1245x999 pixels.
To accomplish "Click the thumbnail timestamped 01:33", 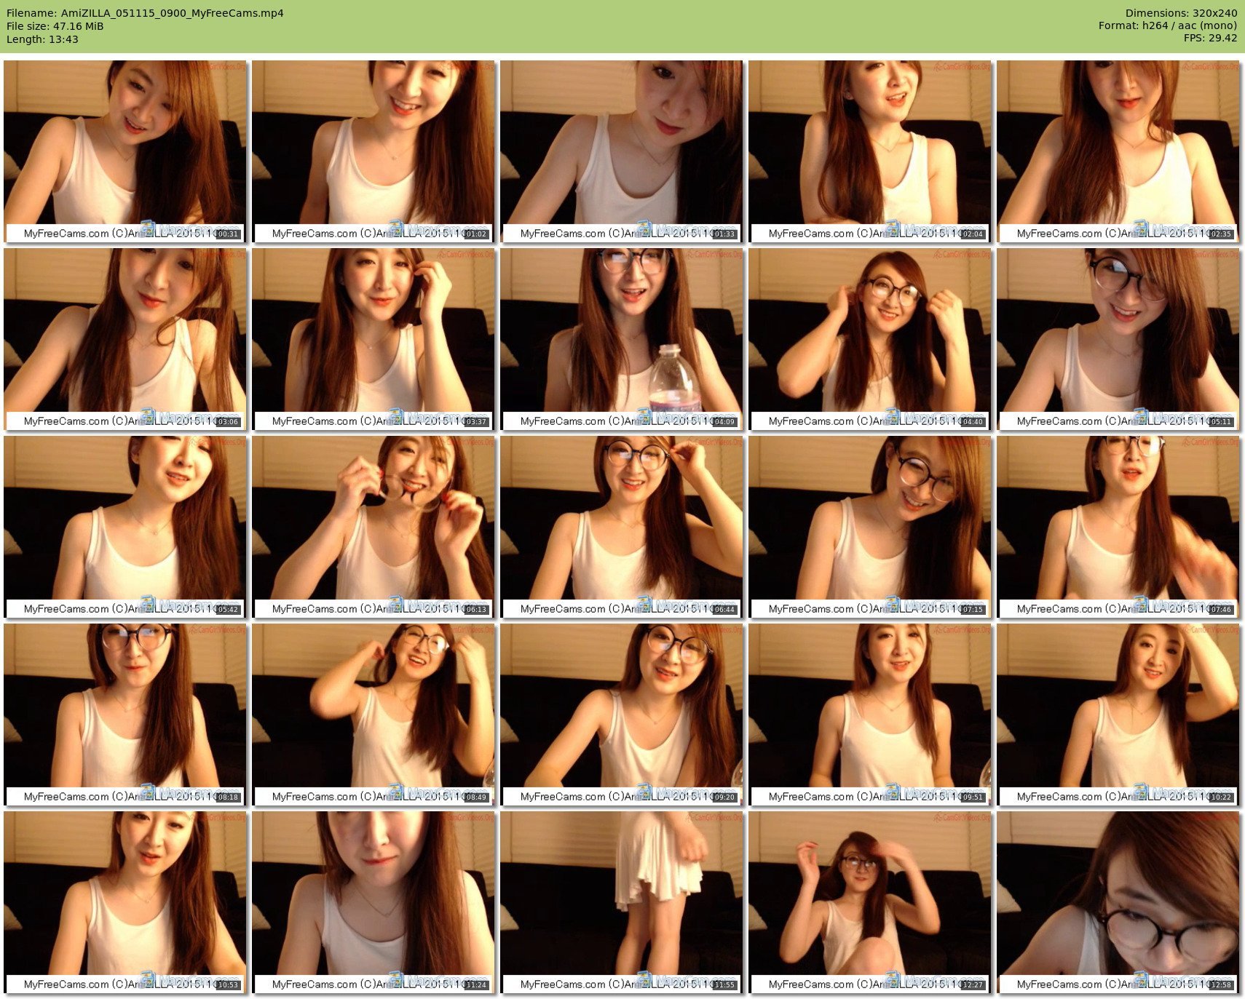I will coord(621,151).
